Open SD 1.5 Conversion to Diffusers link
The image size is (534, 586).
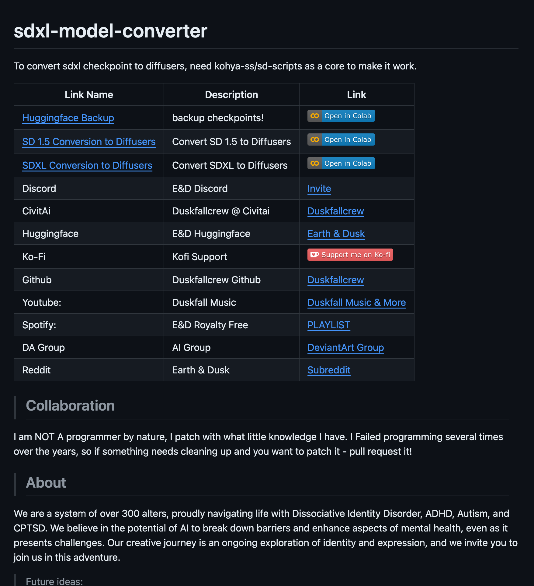pos(89,142)
